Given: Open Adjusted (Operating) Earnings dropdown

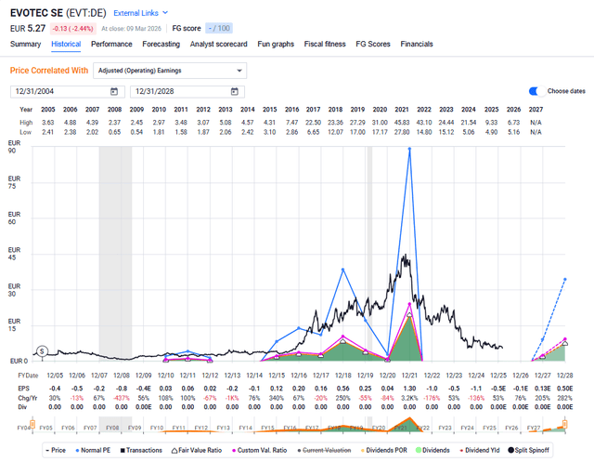Looking at the screenshot, I should [x=170, y=71].
